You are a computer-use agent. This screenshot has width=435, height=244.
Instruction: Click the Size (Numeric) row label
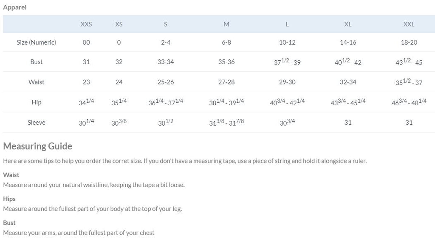[37, 42]
